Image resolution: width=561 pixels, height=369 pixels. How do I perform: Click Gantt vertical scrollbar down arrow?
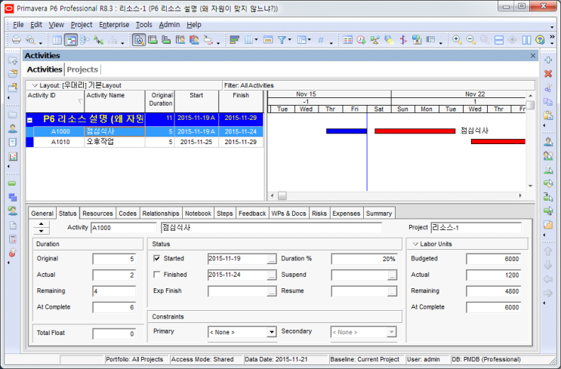(x=531, y=186)
